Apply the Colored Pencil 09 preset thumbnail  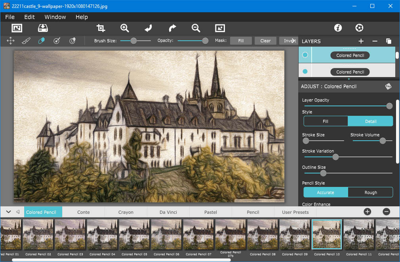point(295,234)
